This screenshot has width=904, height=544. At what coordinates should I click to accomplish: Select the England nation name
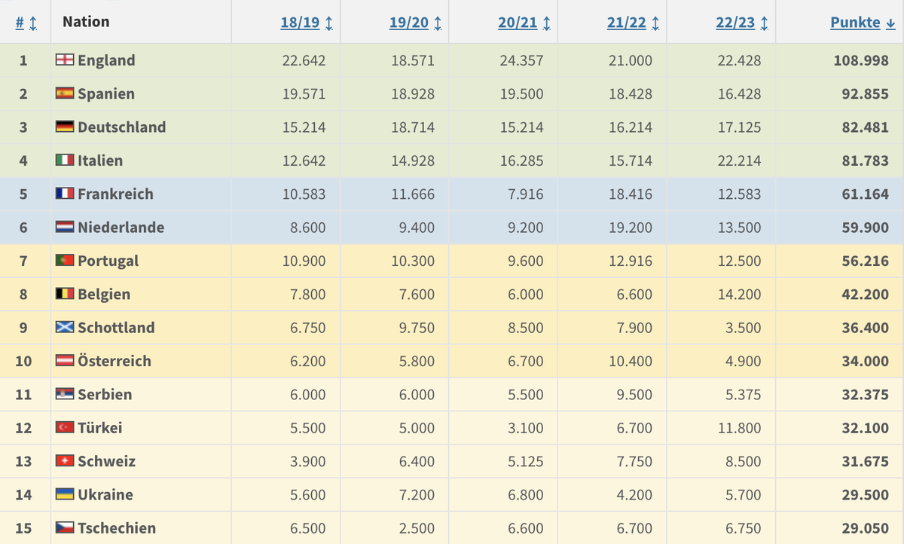click(x=106, y=60)
